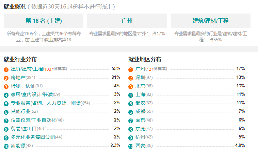Select the 仪器仪表/工业自动化 industry link
This screenshot has width=258, height=152.
point(34,120)
